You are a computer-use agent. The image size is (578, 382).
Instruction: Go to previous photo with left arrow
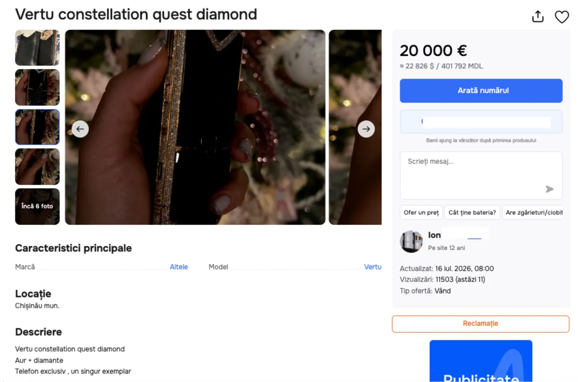click(80, 129)
